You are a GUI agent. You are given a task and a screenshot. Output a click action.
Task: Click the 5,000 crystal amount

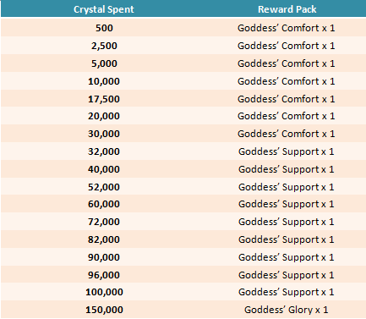[104, 63]
